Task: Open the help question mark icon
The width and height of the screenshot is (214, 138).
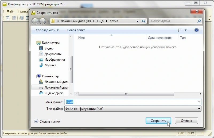Action: tap(197, 30)
